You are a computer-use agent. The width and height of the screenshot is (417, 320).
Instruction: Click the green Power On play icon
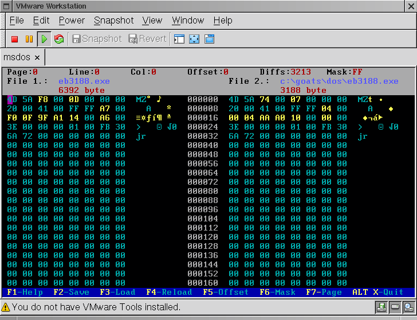pos(44,39)
